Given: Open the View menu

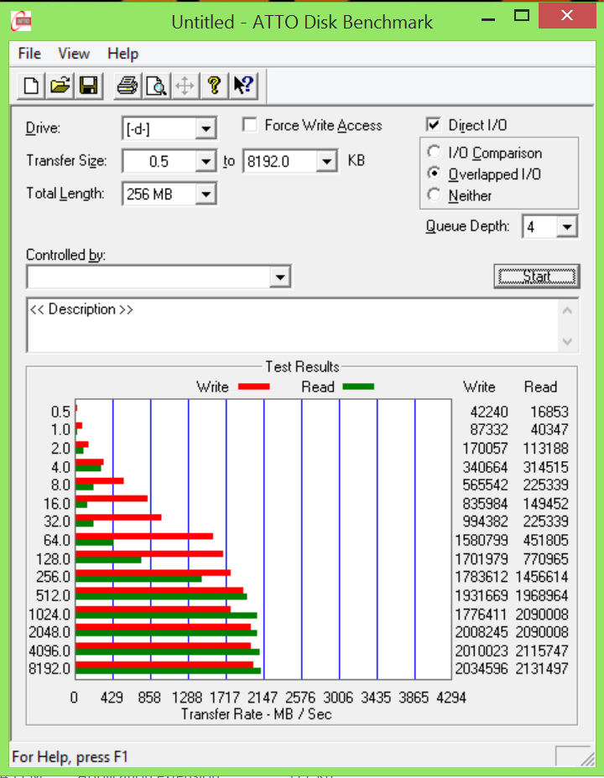Looking at the screenshot, I should (74, 53).
